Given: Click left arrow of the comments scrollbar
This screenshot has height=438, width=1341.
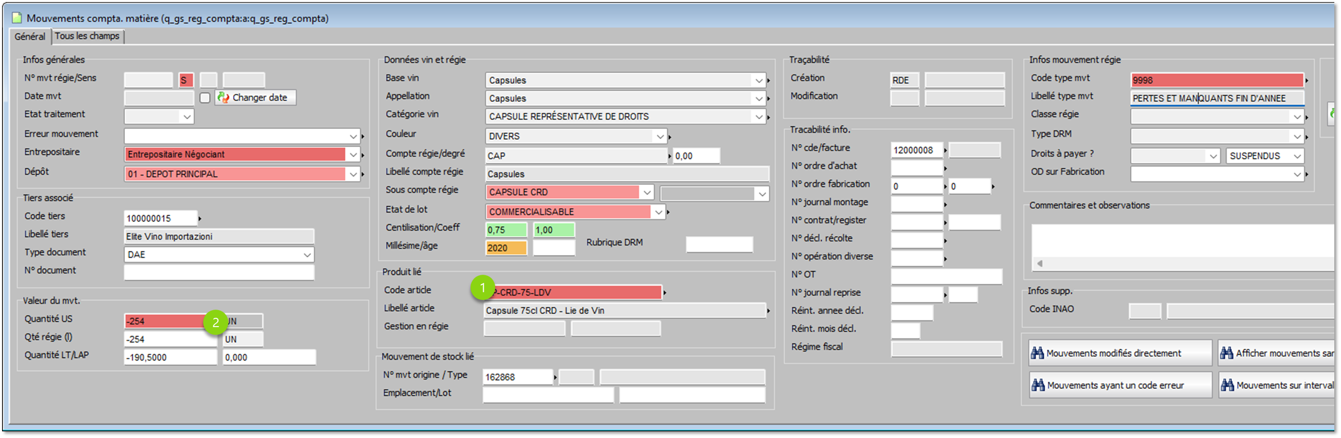Looking at the screenshot, I should pos(1040,263).
